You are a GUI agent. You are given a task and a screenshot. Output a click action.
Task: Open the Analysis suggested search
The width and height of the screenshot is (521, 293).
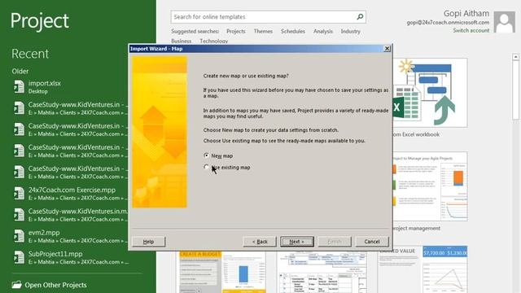(322, 31)
